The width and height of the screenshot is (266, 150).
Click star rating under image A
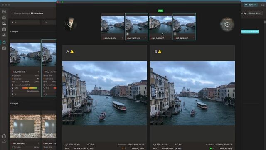coord(122,145)
